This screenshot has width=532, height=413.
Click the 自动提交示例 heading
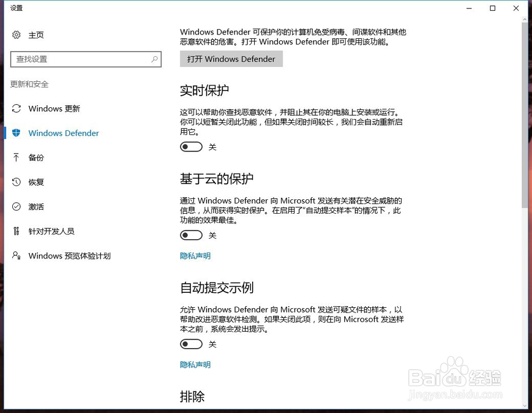tap(217, 288)
